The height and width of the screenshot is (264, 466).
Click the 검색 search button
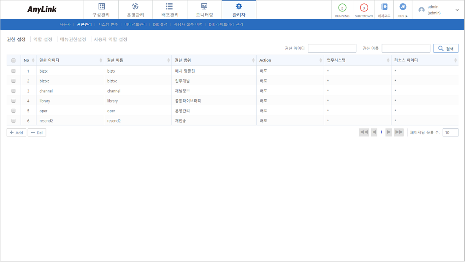(445, 48)
